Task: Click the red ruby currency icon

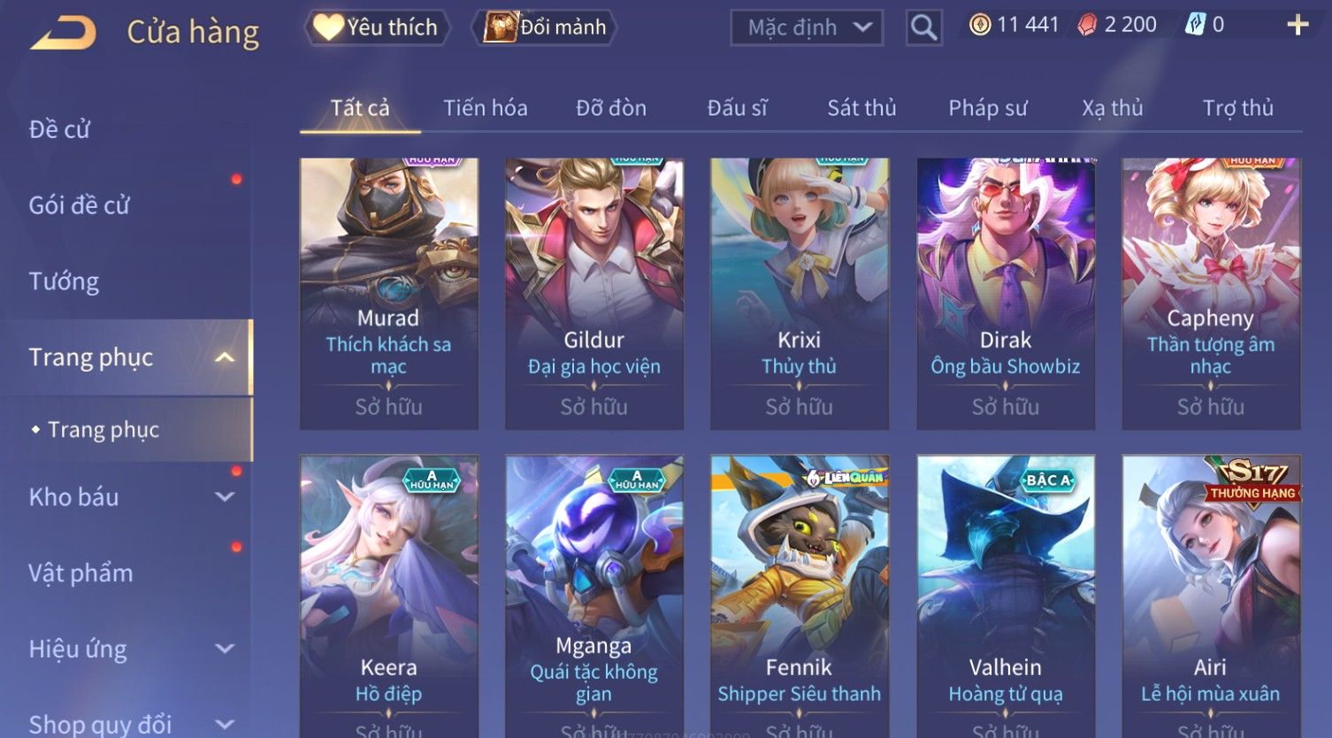Action: 1087,25
